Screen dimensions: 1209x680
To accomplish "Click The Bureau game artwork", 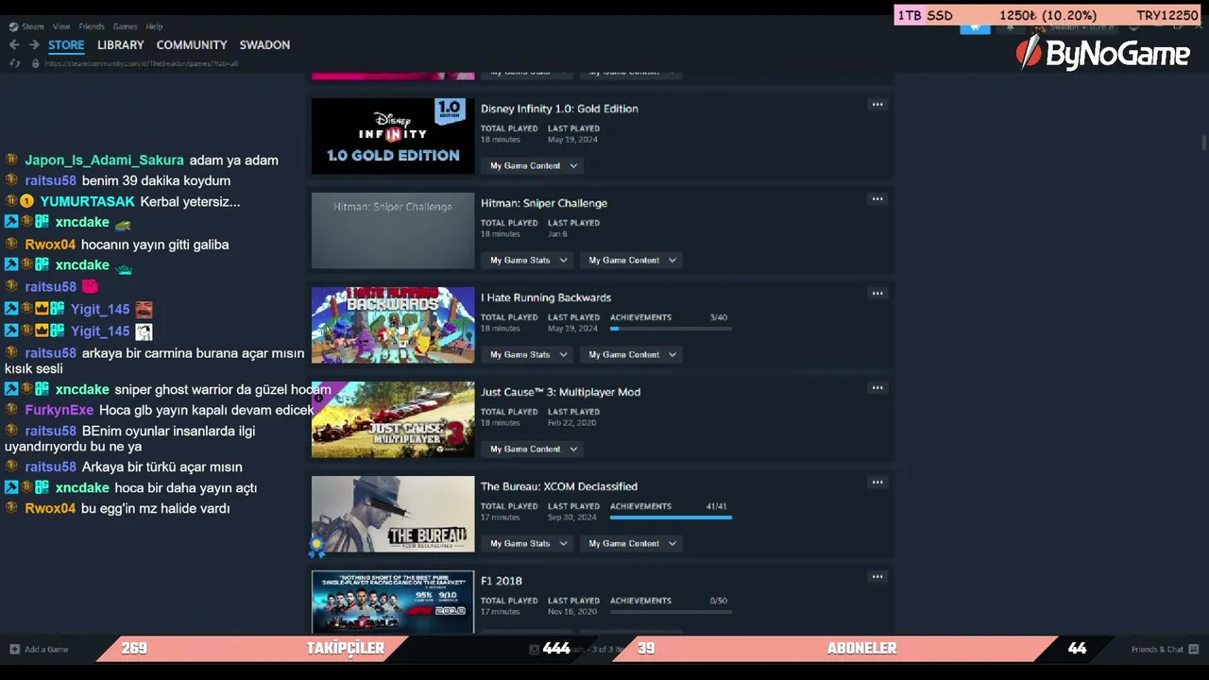I will pyautogui.click(x=393, y=514).
